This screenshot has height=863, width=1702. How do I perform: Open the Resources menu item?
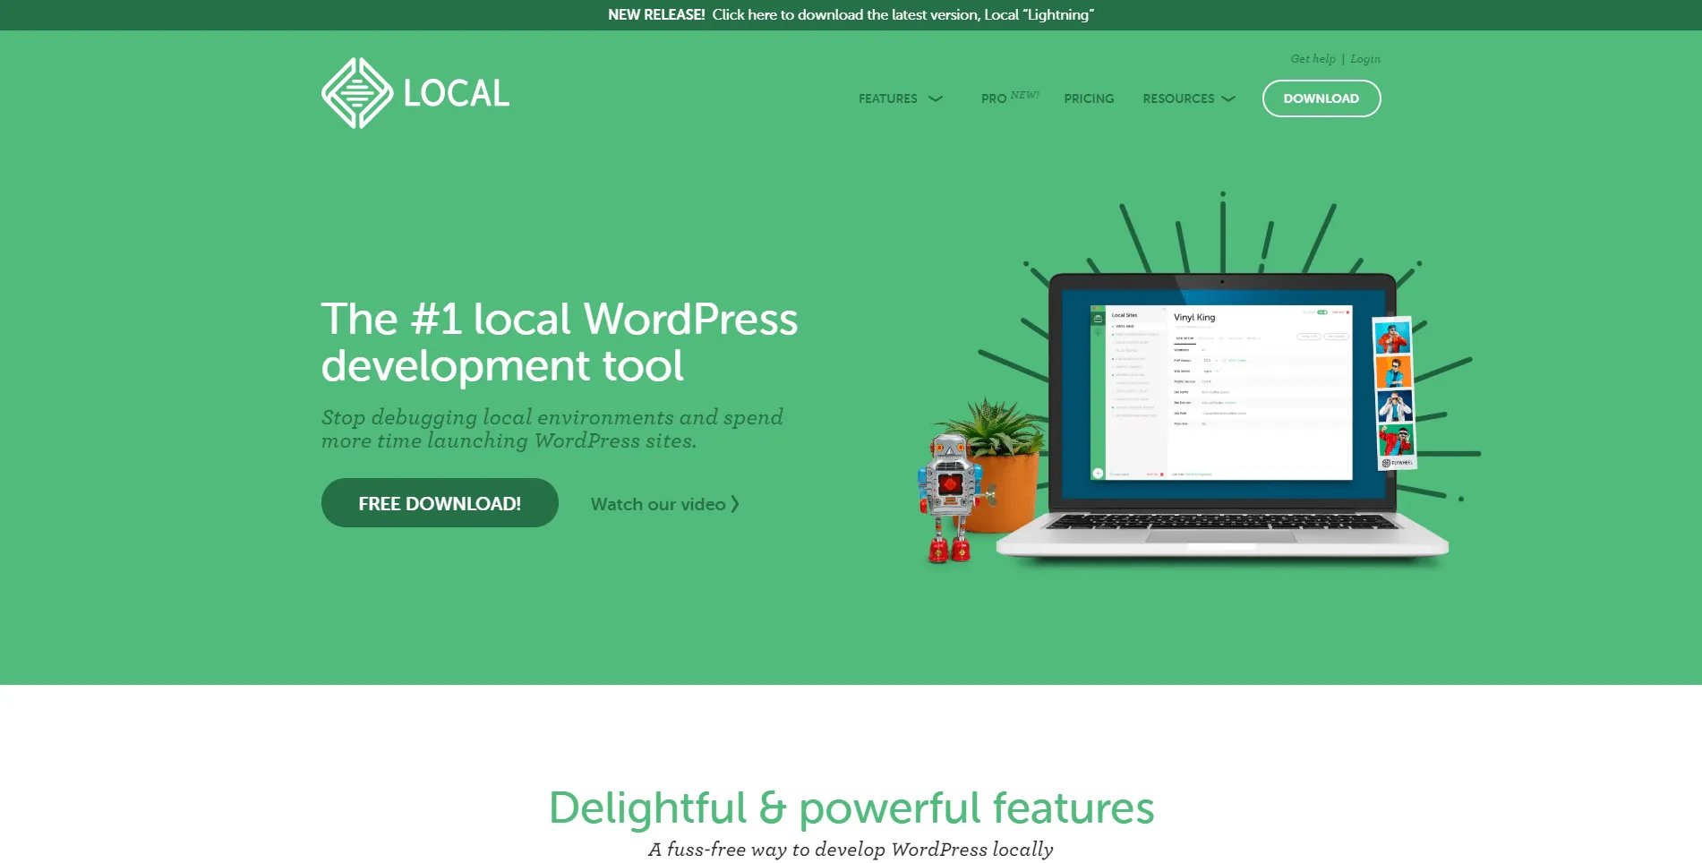(1178, 98)
